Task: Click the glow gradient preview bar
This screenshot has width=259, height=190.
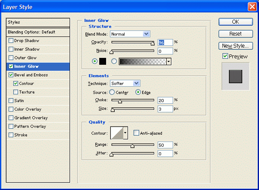Action: pyautogui.click(x=142, y=61)
